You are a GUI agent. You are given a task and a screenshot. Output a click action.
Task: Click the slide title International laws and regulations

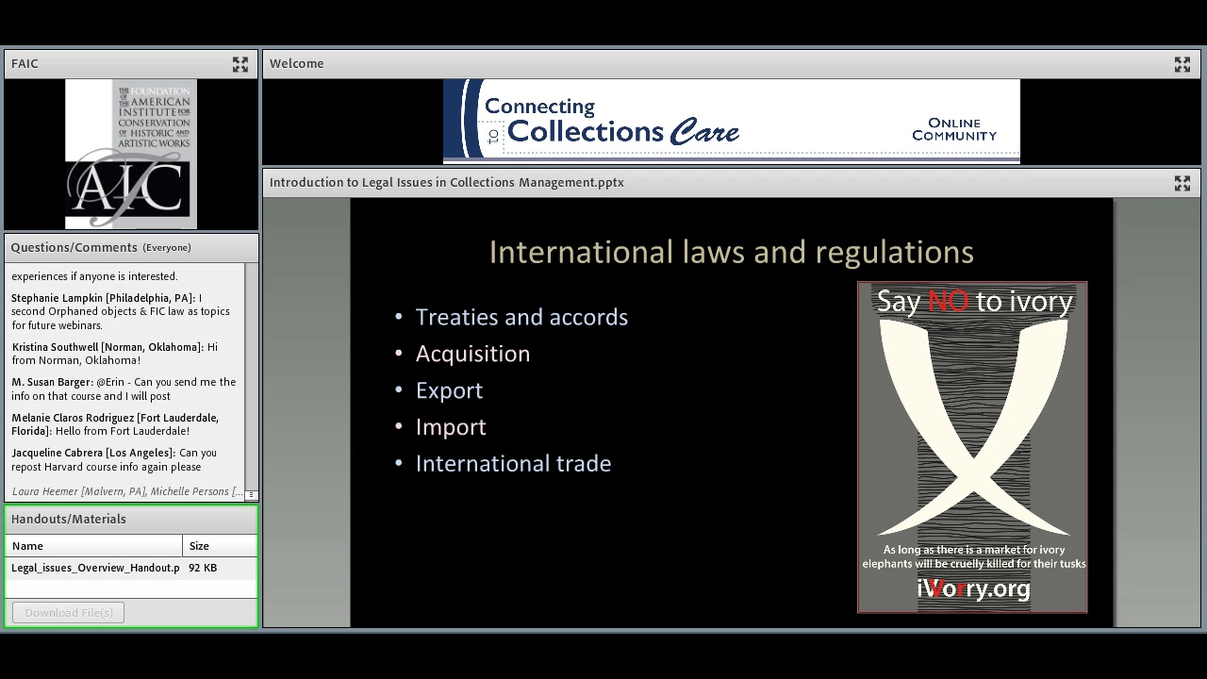tap(731, 252)
